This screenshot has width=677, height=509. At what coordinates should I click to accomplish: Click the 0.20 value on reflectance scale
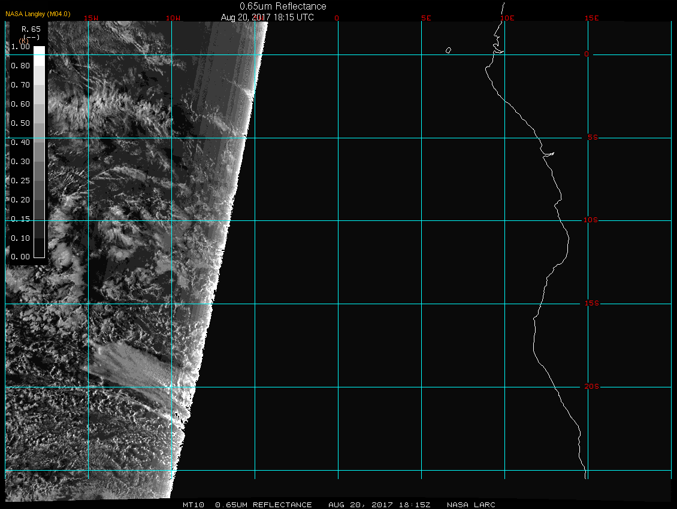tap(20, 200)
